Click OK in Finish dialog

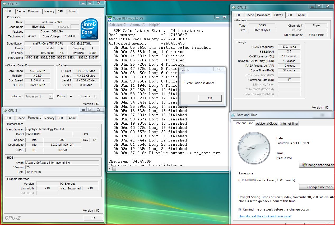coord(210,98)
